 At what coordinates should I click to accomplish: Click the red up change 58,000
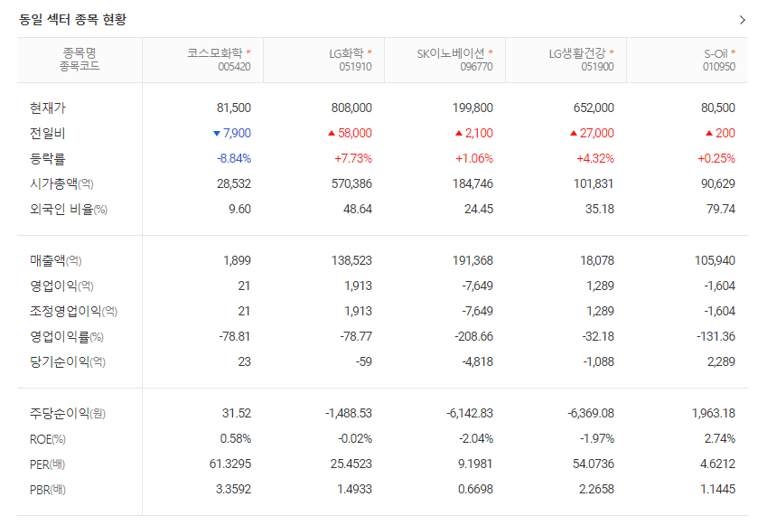pyautogui.click(x=350, y=133)
